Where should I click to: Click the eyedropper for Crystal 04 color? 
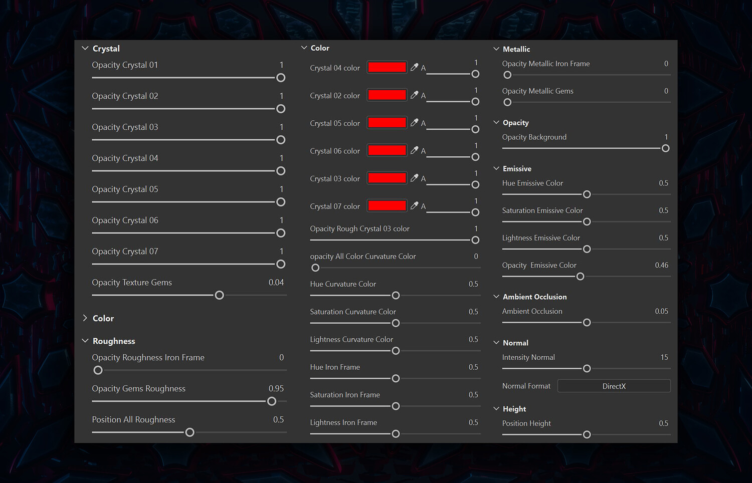point(414,67)
